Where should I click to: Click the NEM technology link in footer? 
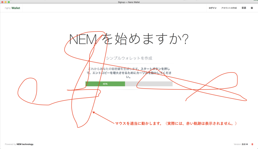[25, 144]
